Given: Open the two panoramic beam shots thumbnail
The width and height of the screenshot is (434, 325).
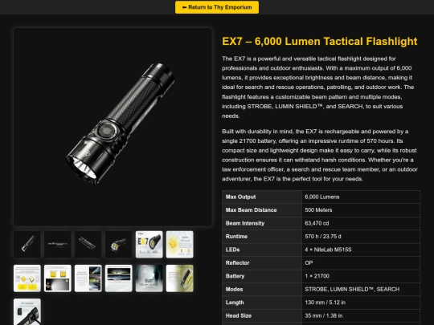Looking at the screenshot, I should click(x=119, y=278).
